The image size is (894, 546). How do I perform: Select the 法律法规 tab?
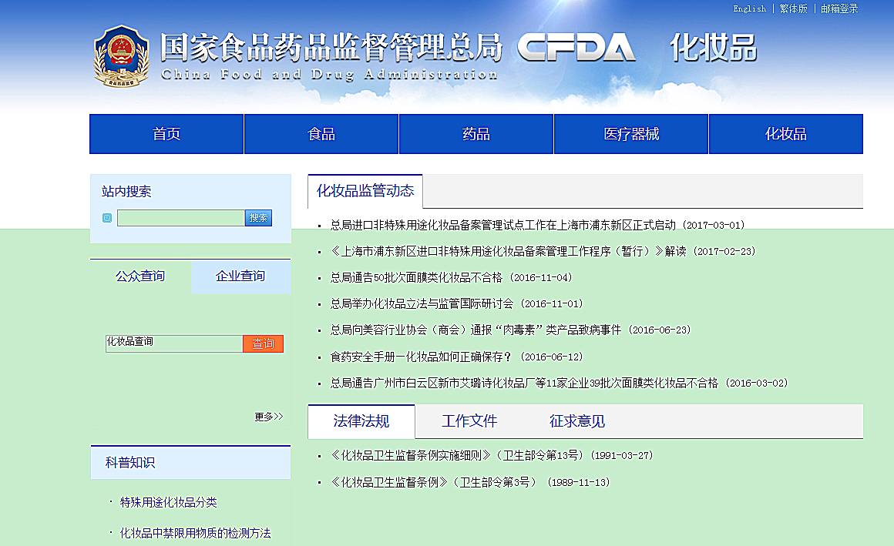pos(361,421)
